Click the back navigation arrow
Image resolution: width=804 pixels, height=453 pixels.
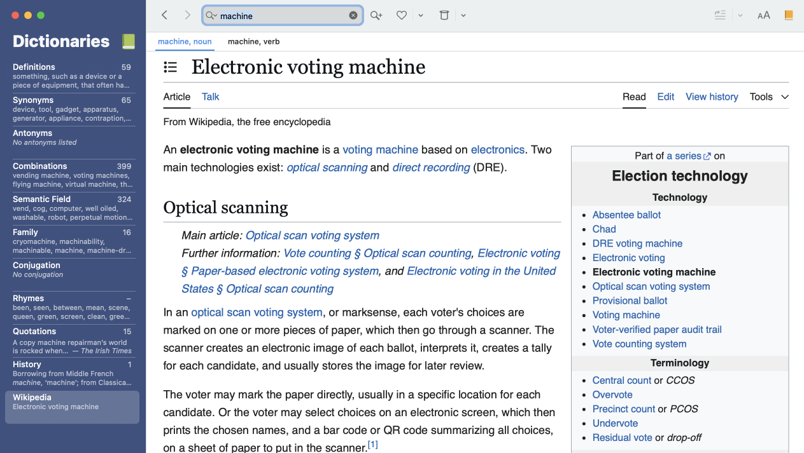(x=164, y=15)
